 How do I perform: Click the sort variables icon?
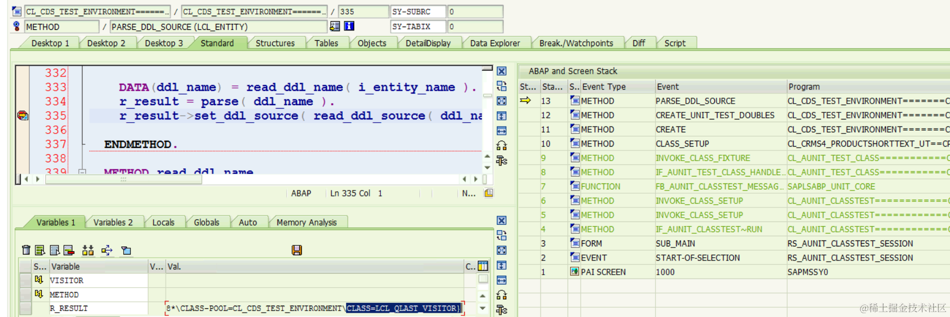pos(87,250)
